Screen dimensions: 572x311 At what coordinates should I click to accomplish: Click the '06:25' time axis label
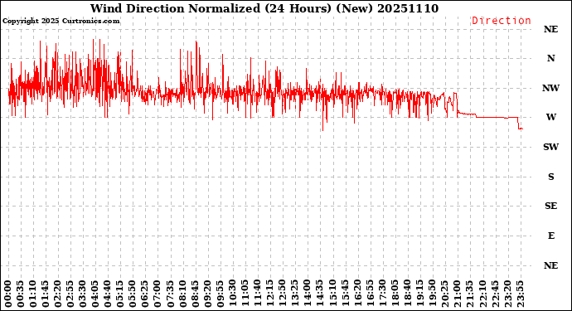145,294
